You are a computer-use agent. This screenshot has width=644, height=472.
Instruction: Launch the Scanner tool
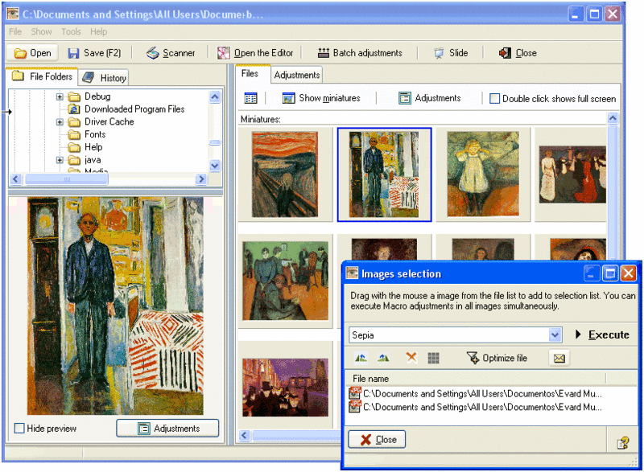pos(171,53)
